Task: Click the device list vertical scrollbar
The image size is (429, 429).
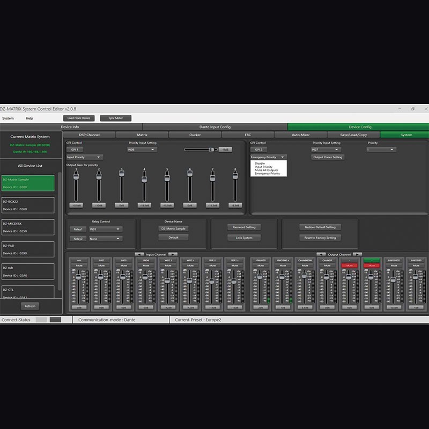Action: click(60, 231)
